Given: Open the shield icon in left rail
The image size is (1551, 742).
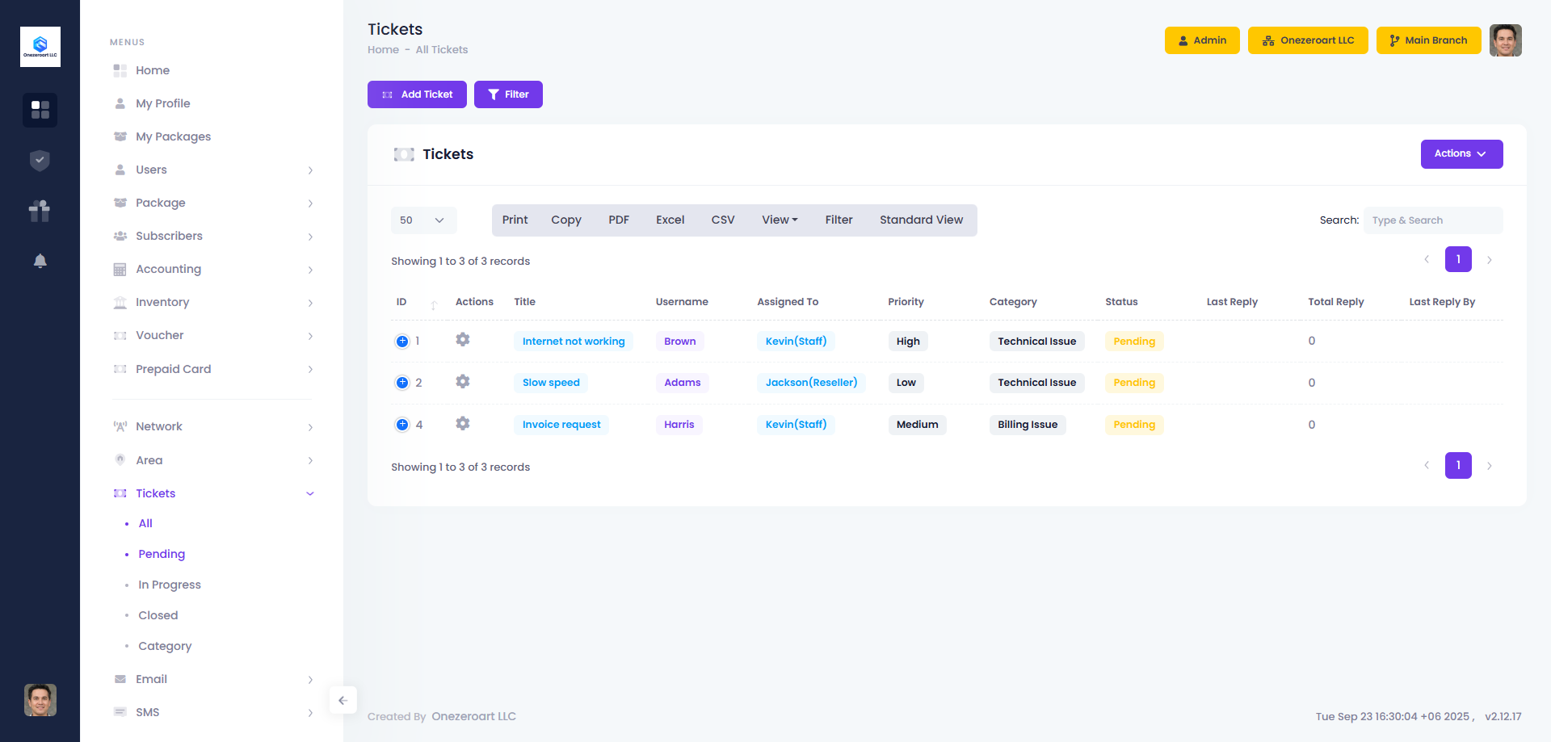Looking at the screenshot, I should point(40,161).
